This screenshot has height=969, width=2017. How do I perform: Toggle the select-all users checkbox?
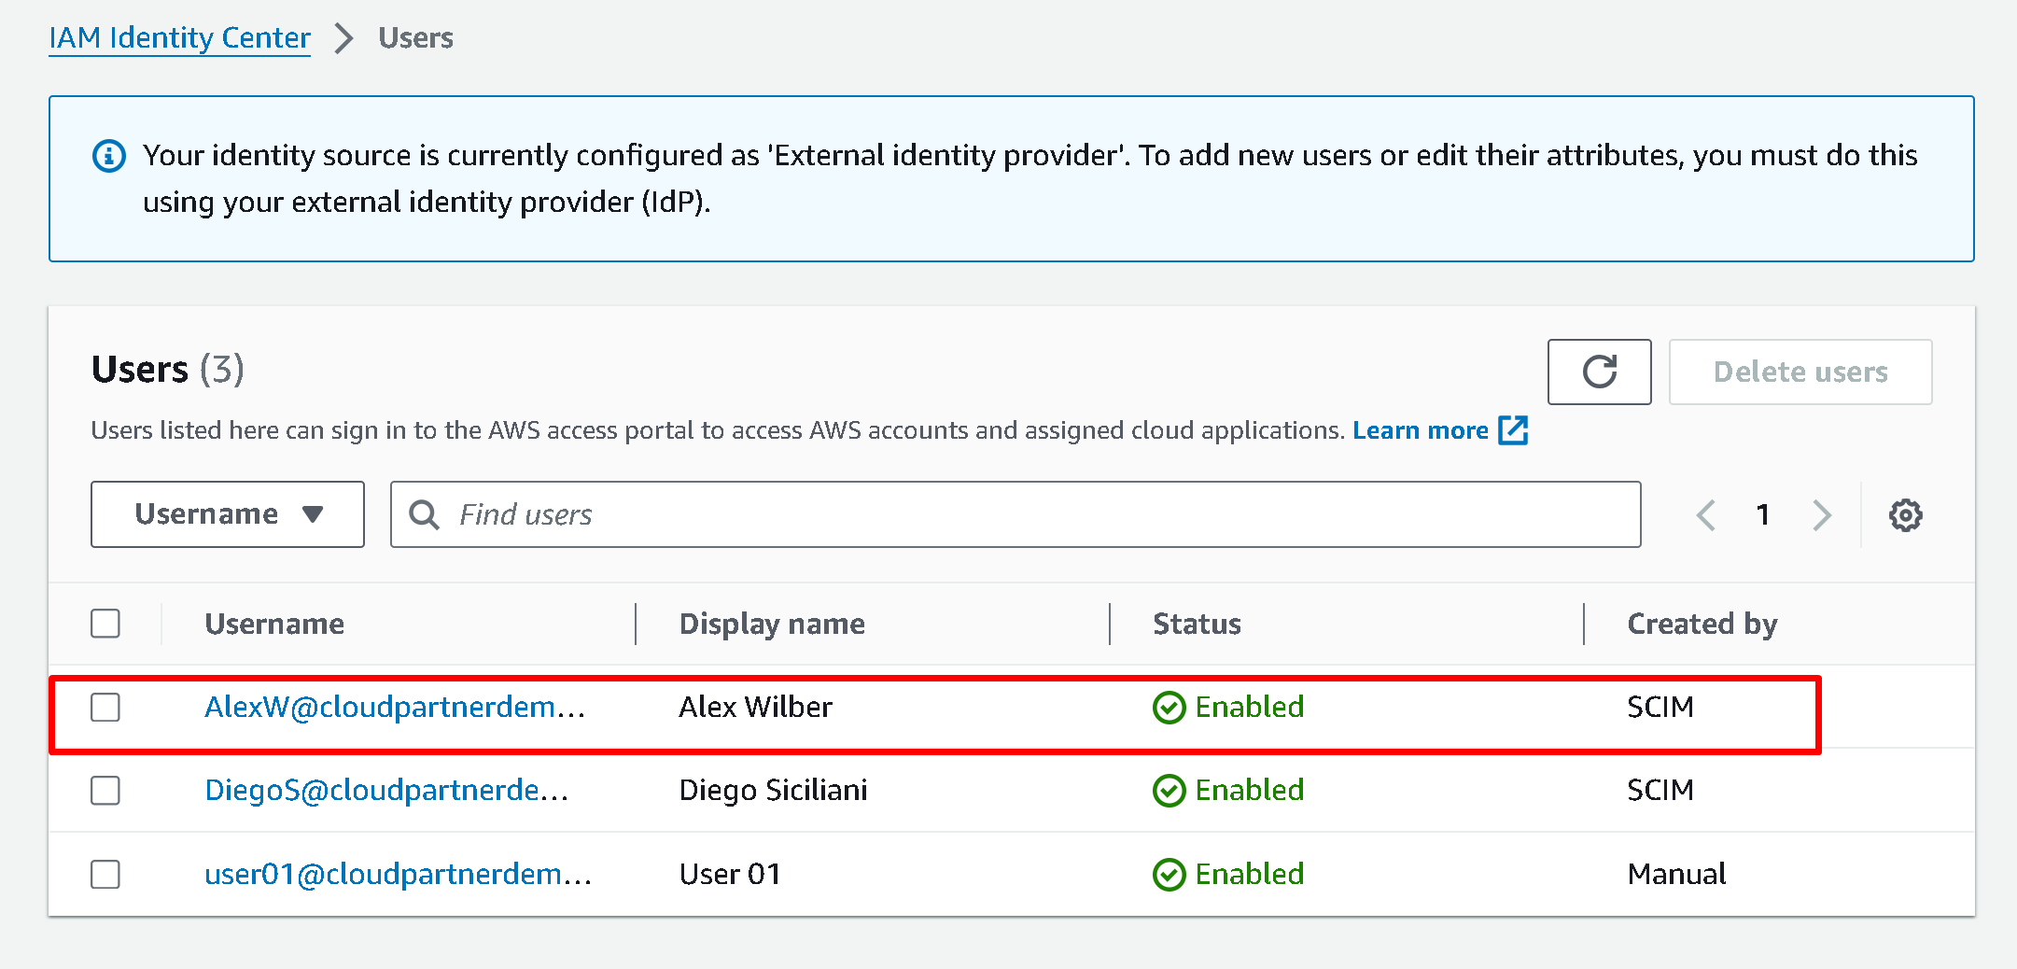(x=105, y=624)
